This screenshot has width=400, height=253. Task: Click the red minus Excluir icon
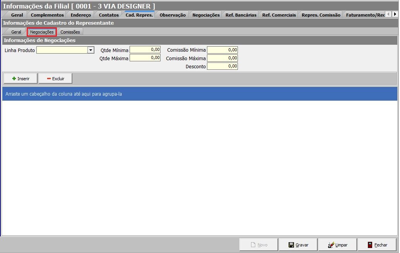point(49,79)
